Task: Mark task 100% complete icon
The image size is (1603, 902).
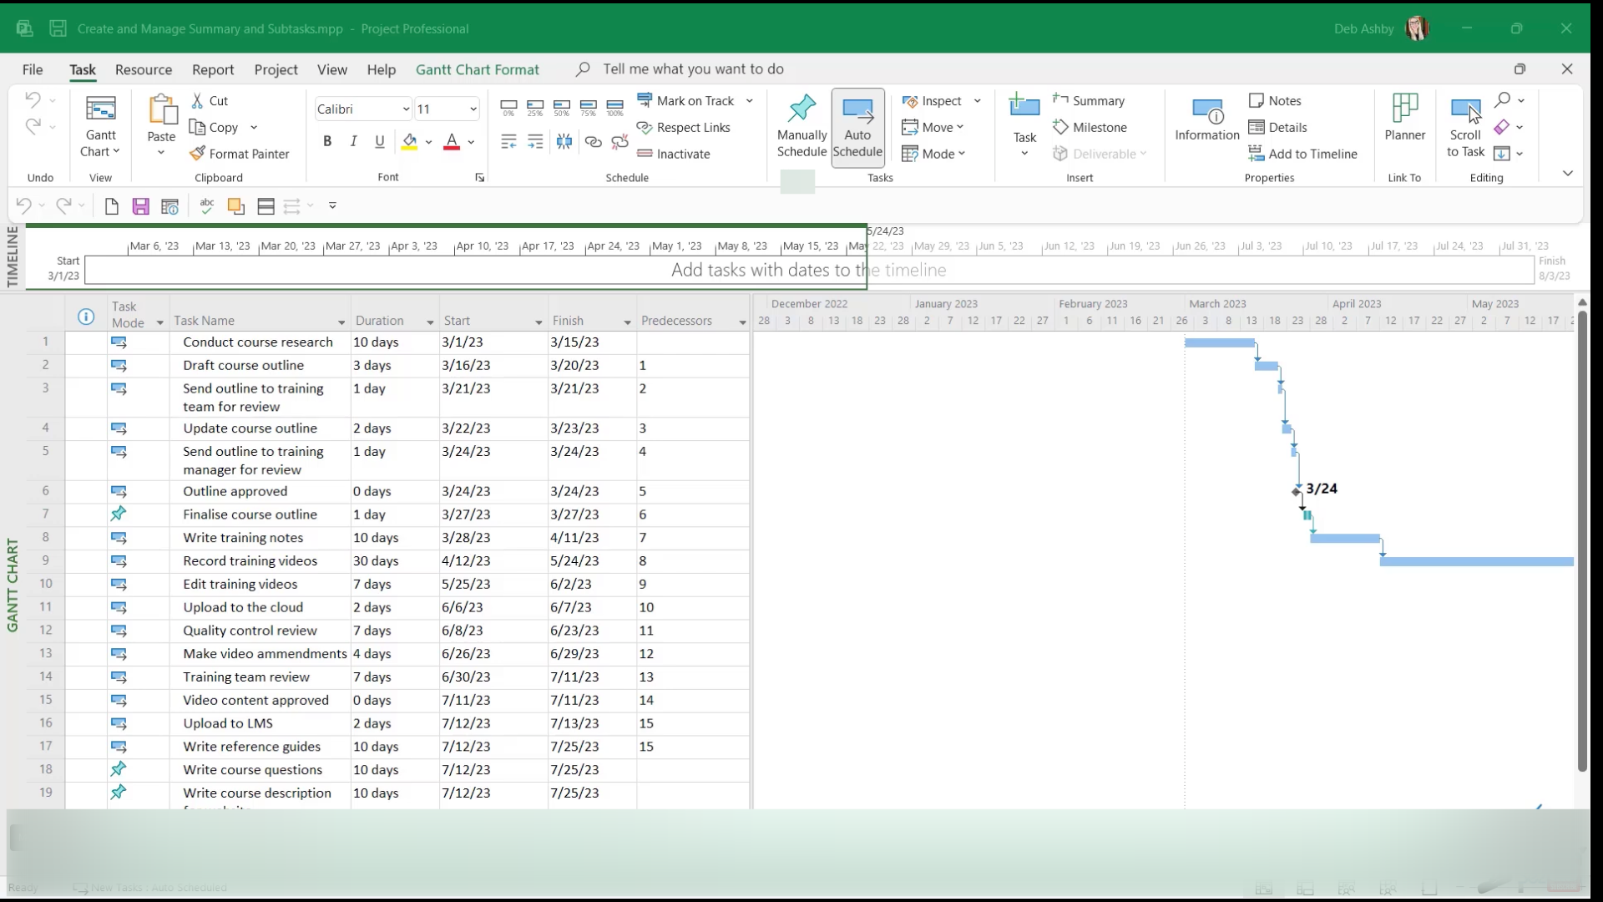Action: (x=615, y=107)
